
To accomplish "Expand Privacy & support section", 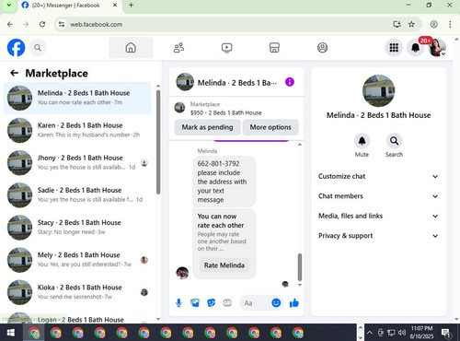I will pos(378,236).
